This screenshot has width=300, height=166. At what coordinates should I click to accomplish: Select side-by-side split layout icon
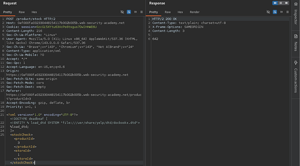(275, 3)
